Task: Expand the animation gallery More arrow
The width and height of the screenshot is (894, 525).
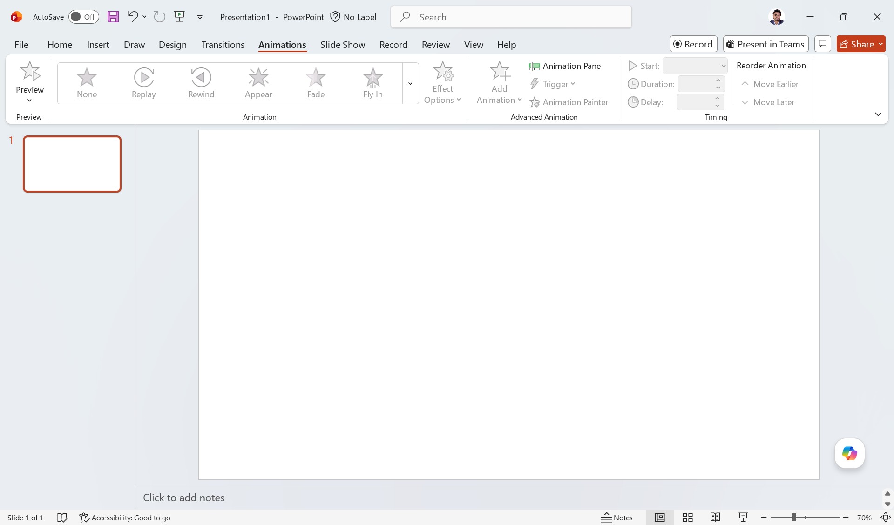Action: click(410, 83)
